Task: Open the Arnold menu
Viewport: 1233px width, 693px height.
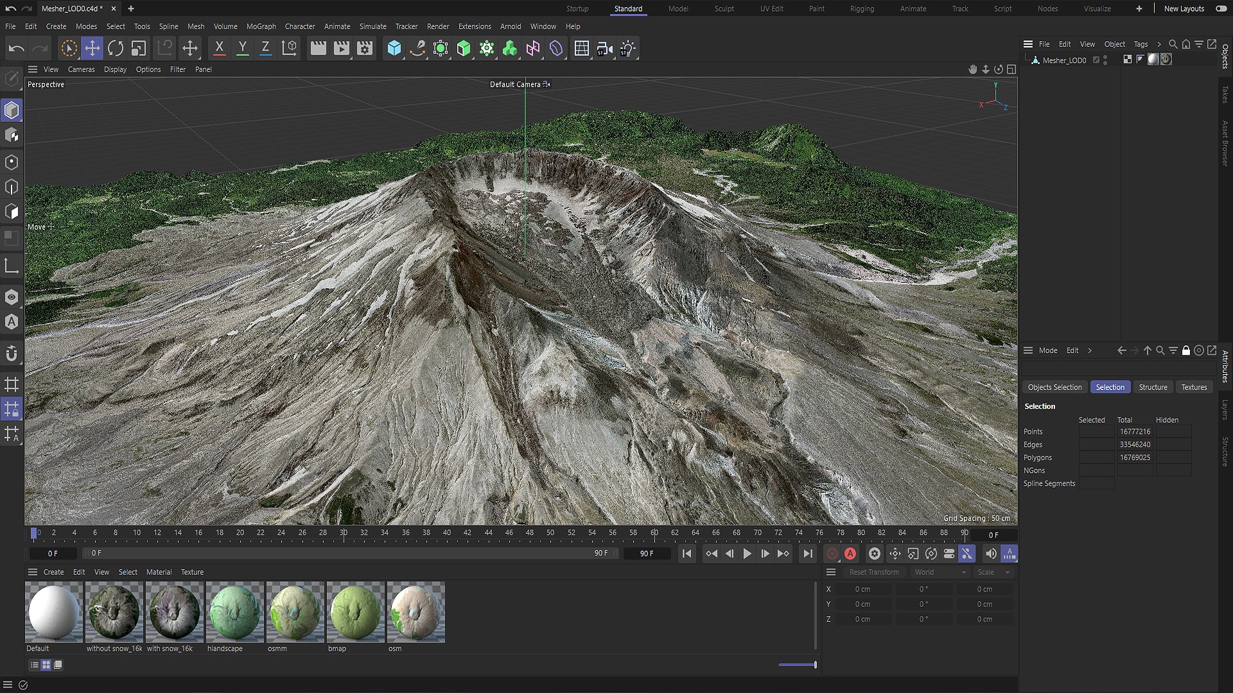Action: (511, 26)
